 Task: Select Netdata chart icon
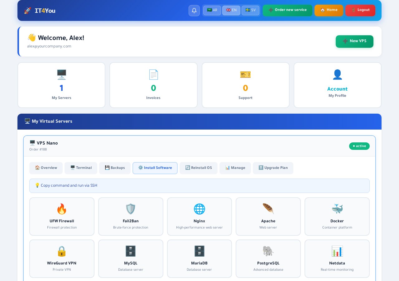[337, 251]
